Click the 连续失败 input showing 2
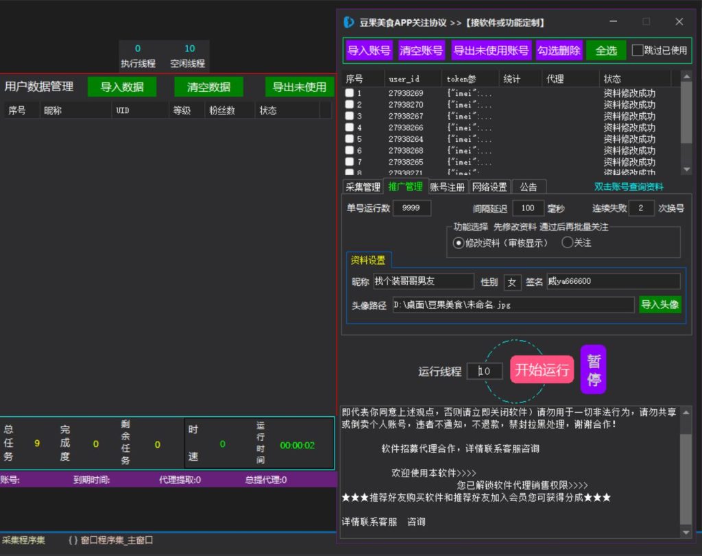This screenshot has width=702, height=556. tap(641, 208)
